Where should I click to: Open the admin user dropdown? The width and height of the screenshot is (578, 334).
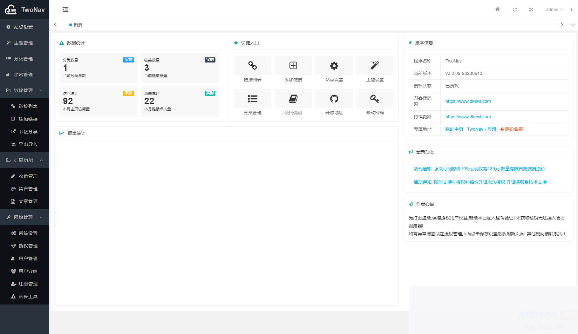(x=554, y=10)
